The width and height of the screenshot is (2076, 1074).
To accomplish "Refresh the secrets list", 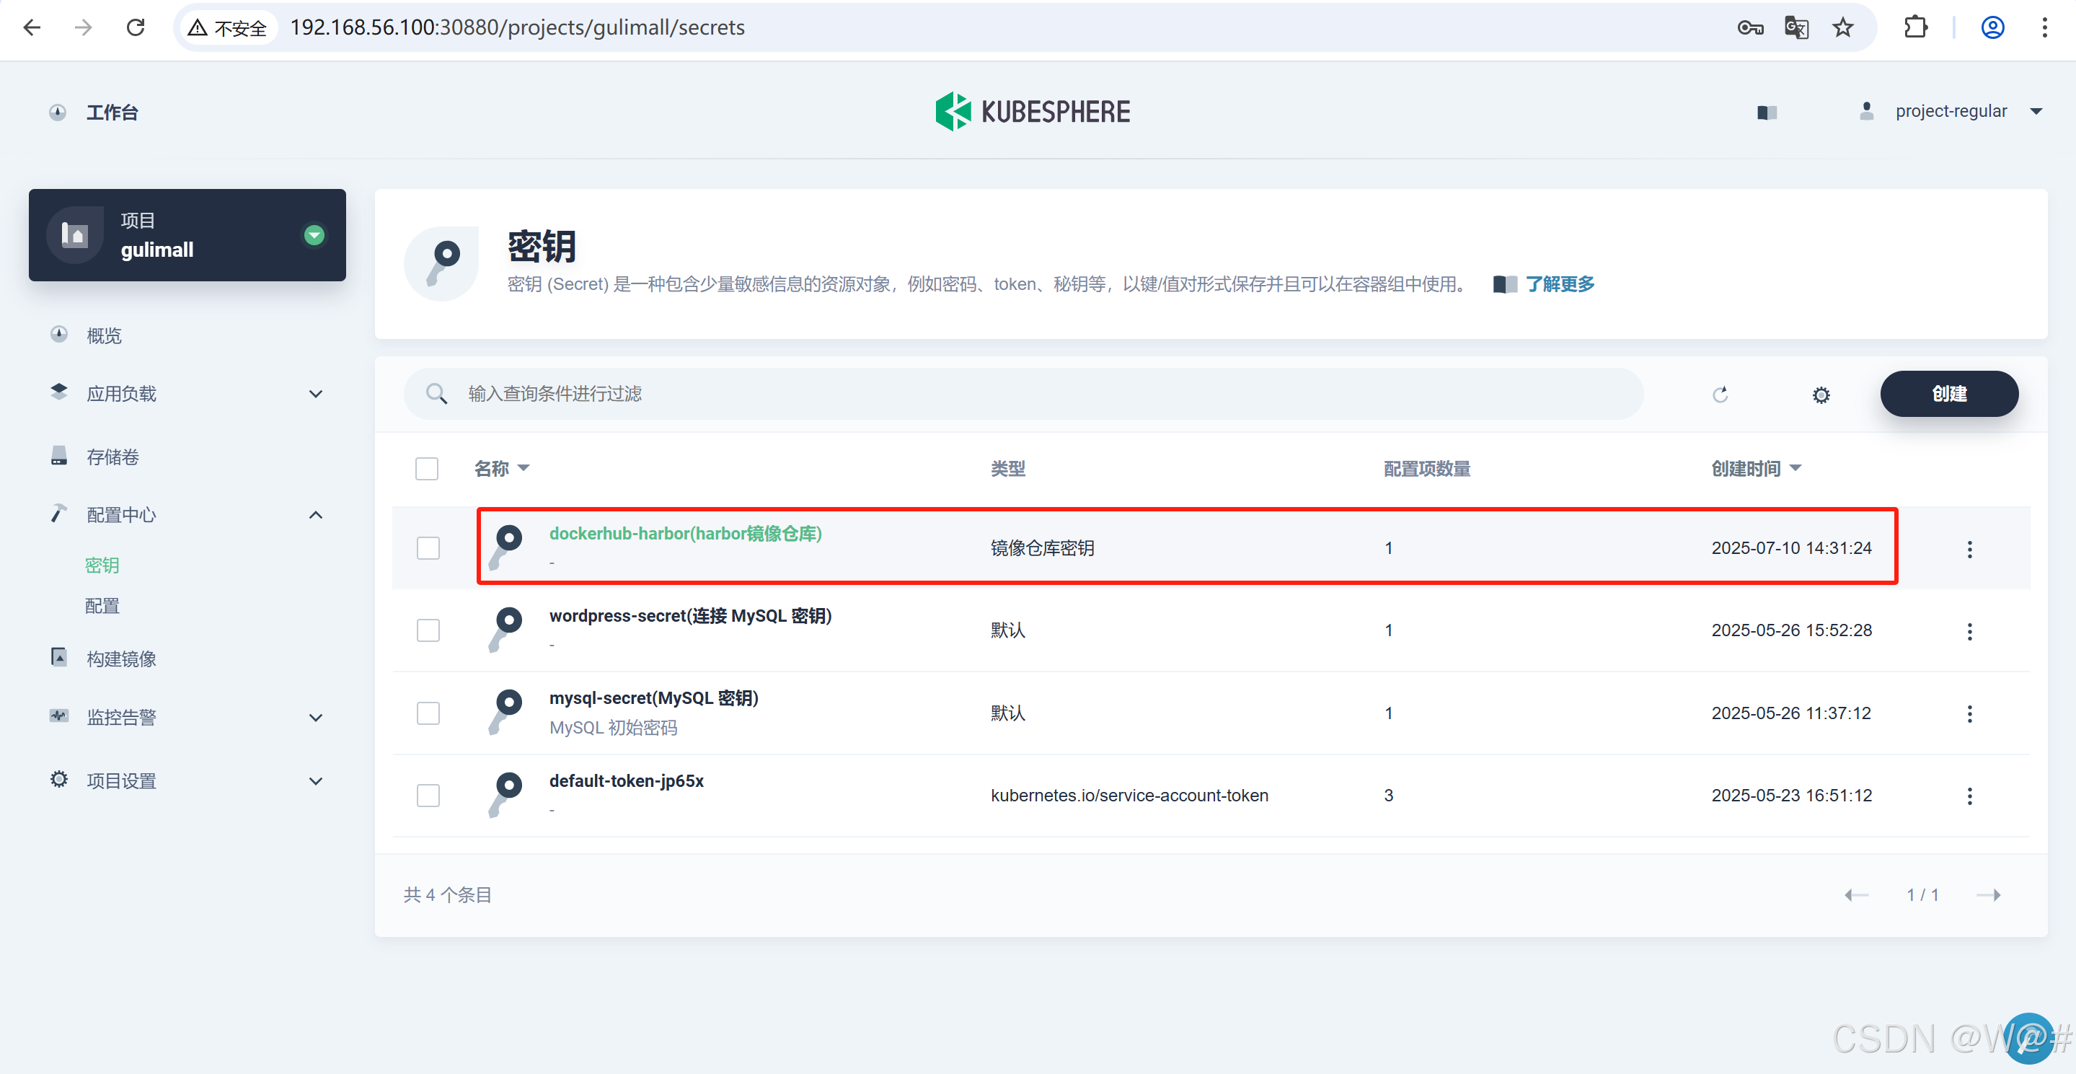I will click(1720, 395).
